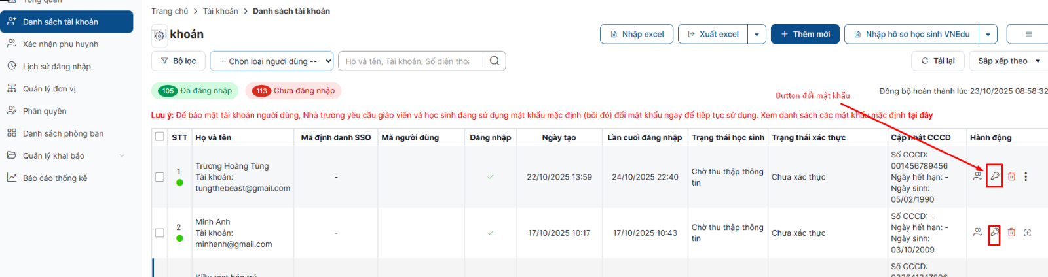The height and width of the screenshot is (277, 1048).
Task: Check the checkbox for Trương Hoàng Tùng
Action: coord(160,177)
